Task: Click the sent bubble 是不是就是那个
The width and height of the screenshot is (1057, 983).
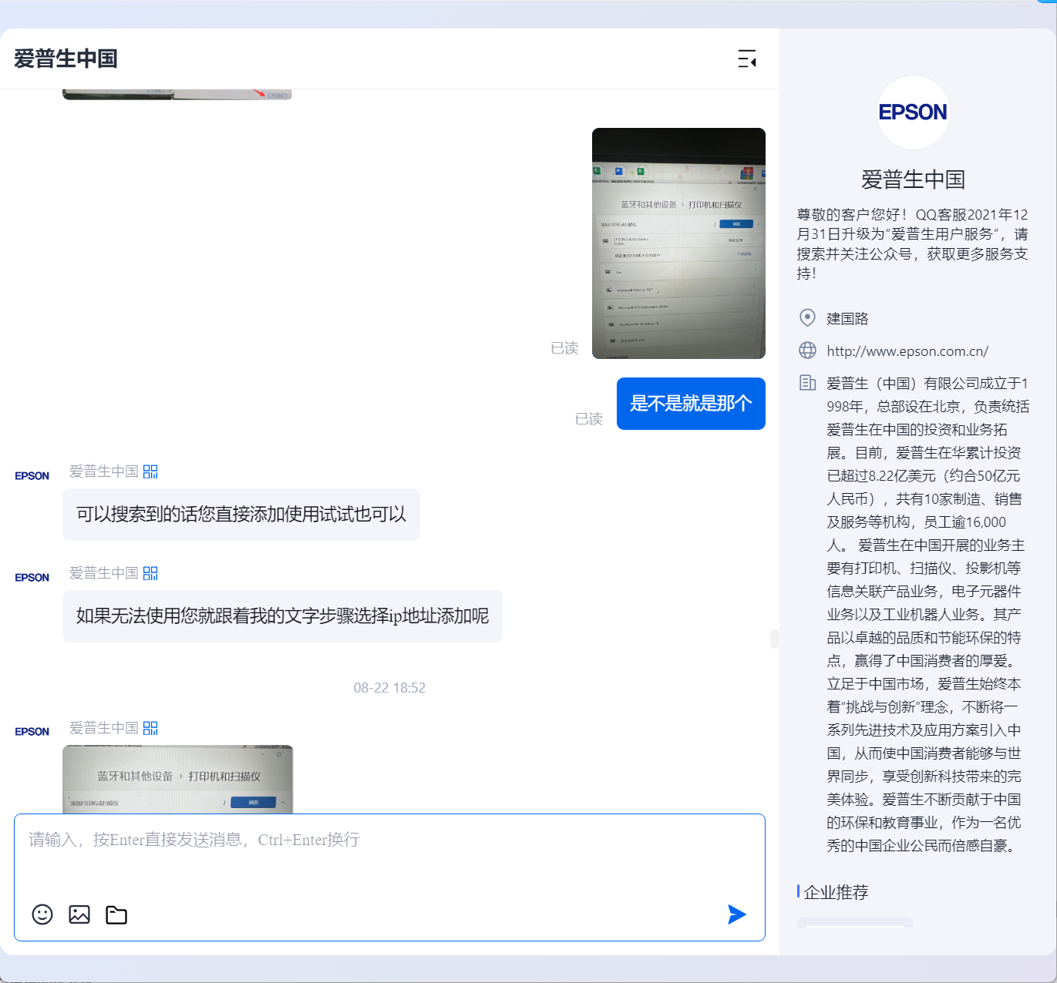Action: click(x=691, y=404)
